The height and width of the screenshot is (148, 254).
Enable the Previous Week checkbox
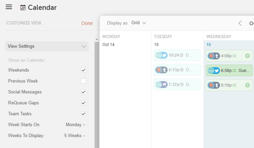(x=83, y=81)
